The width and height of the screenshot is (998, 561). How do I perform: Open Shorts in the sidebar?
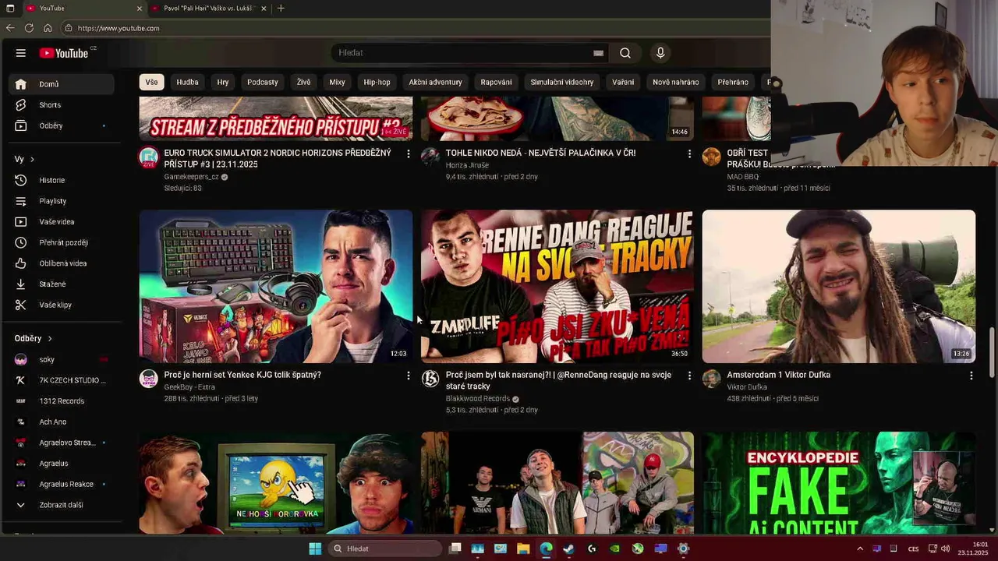(x=62, y=104)
